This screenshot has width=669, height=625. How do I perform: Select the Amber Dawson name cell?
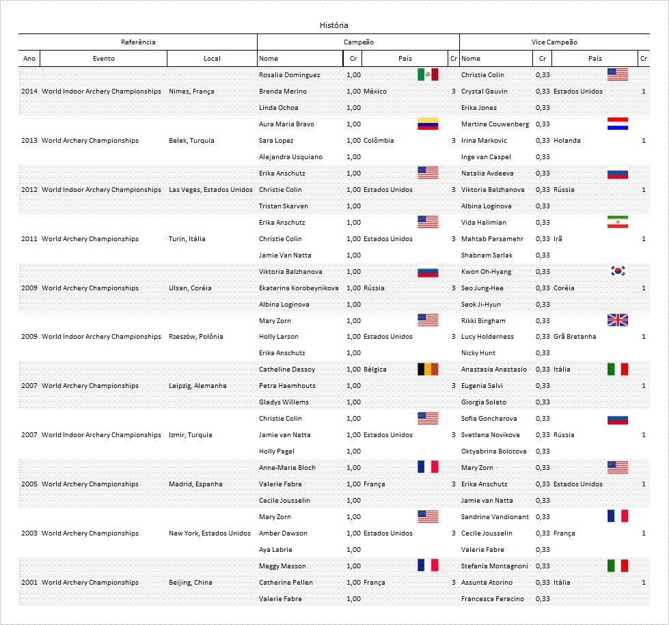click(x=283, y=533)
